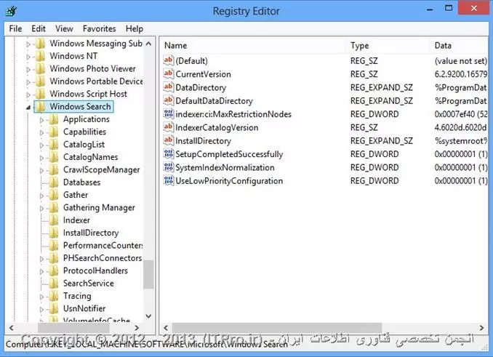
Task: Click the Windows Search folder icon
Action: click(x=40, y=107)
